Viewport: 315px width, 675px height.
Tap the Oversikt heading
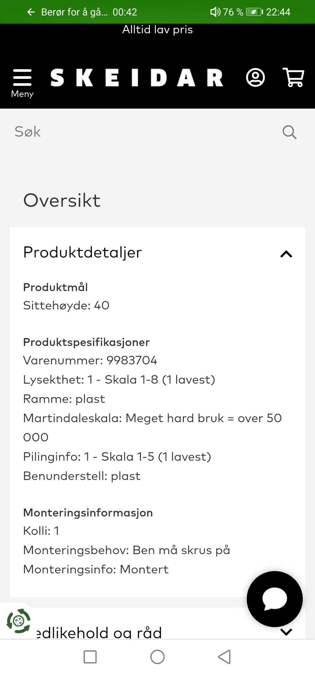[x=62, y=200]
